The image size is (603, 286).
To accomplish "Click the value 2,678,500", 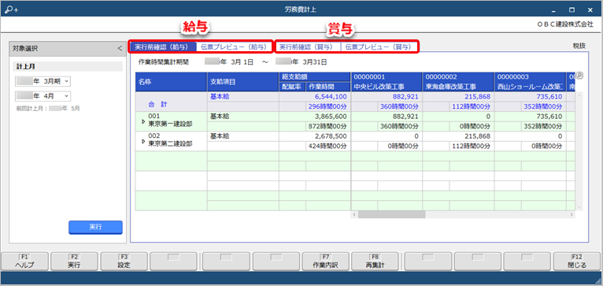I will coord(331,136).
